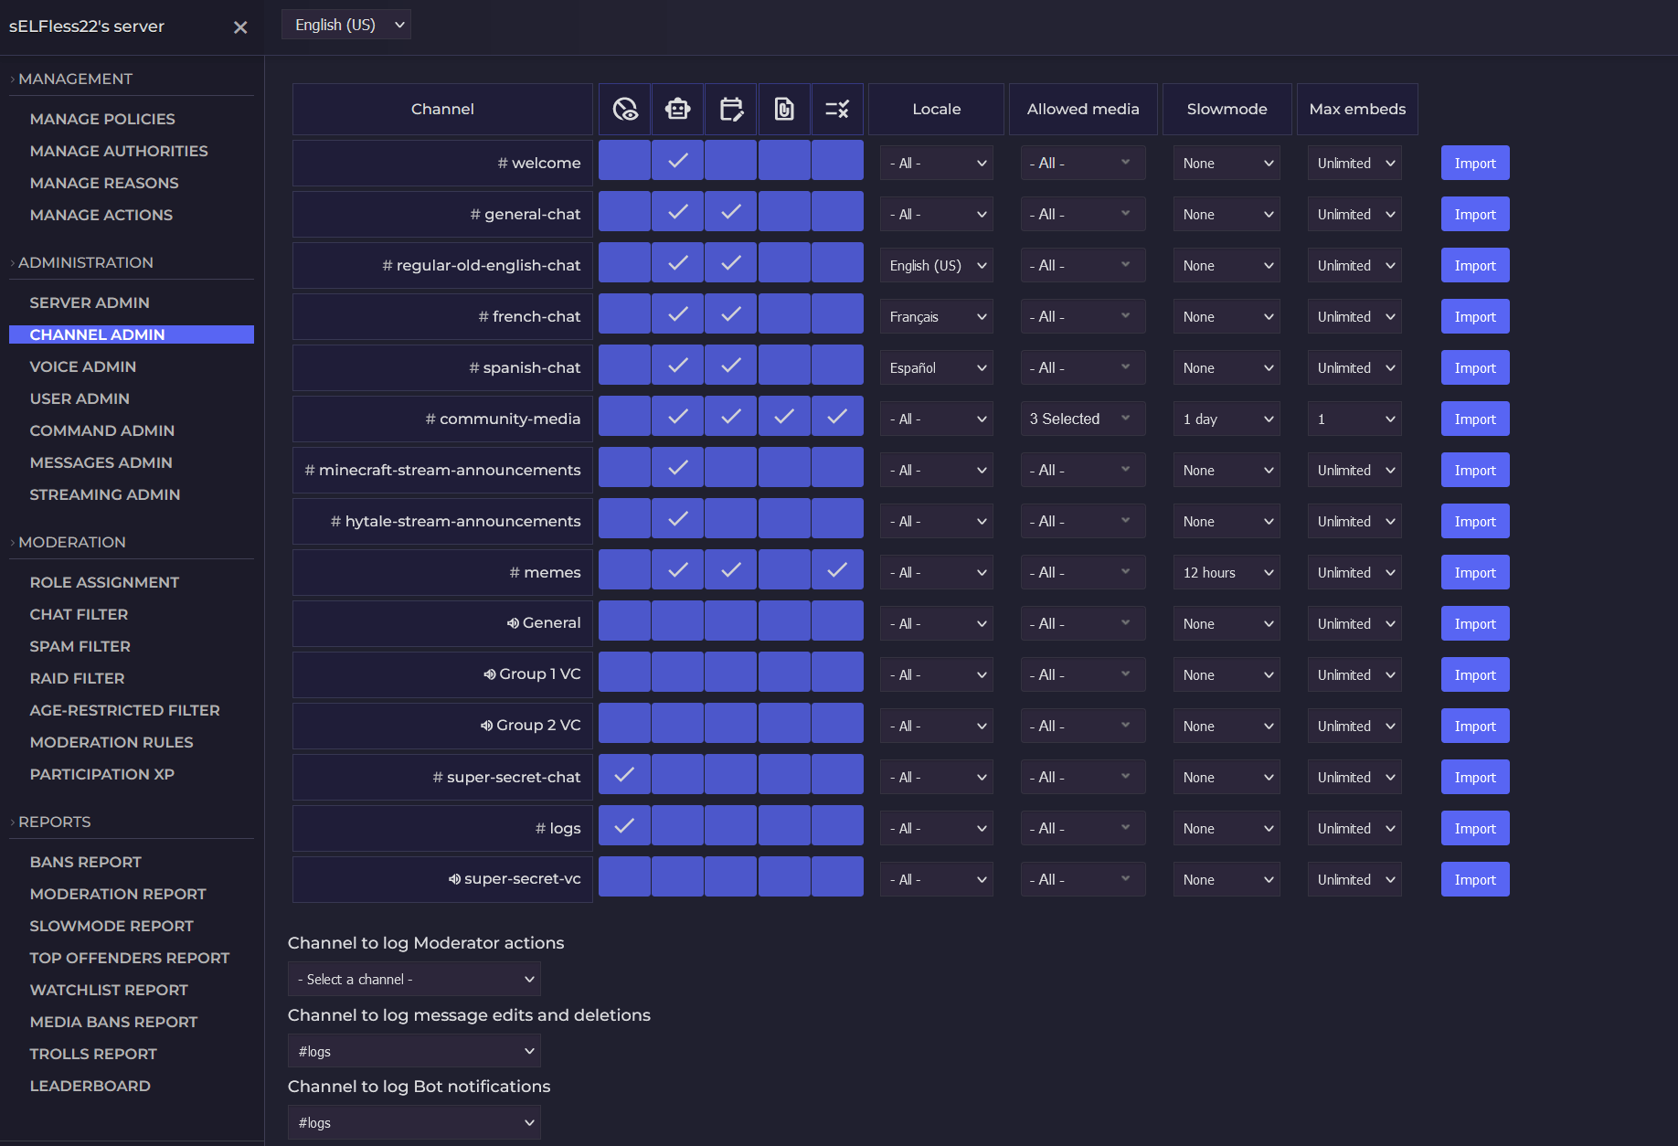
Task: Open the Server Admin sidebar page
Action: tap(90, 302)
